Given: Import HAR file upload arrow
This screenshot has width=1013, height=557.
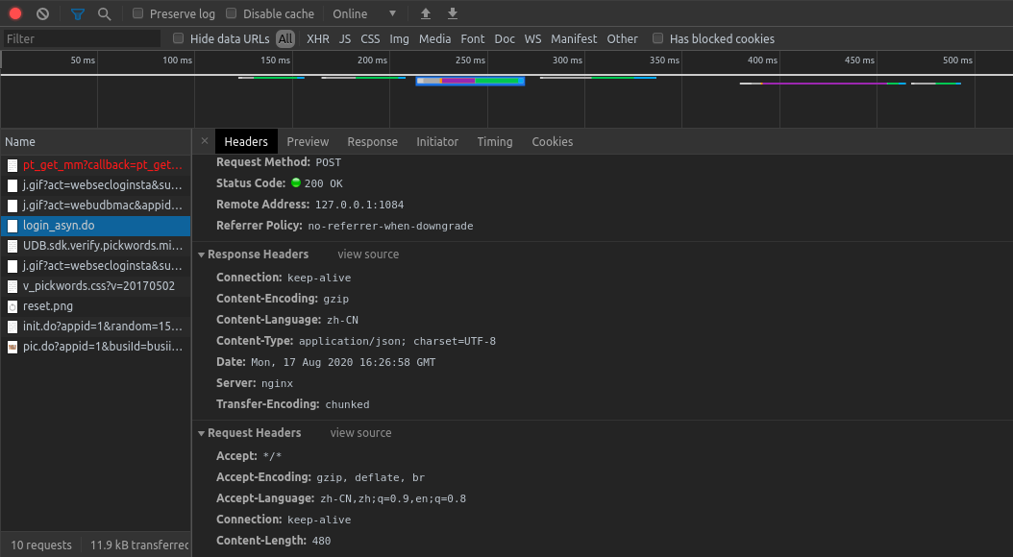Looking at the screenshot, I should [x=426, y=13].
